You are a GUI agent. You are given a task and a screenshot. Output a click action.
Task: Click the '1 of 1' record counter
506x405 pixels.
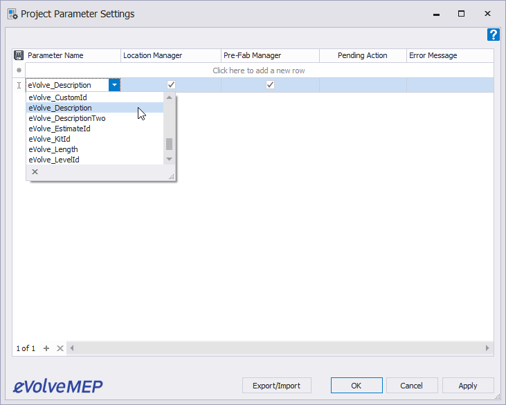tap(26, 348)
